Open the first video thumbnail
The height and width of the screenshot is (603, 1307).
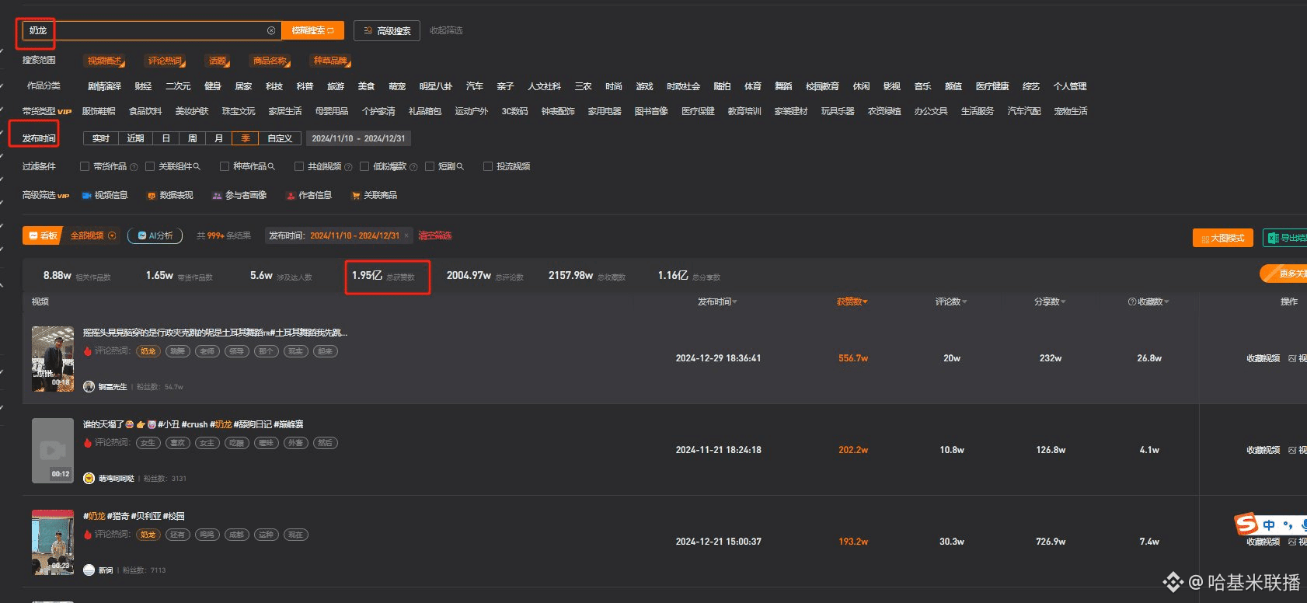point(53,358)
